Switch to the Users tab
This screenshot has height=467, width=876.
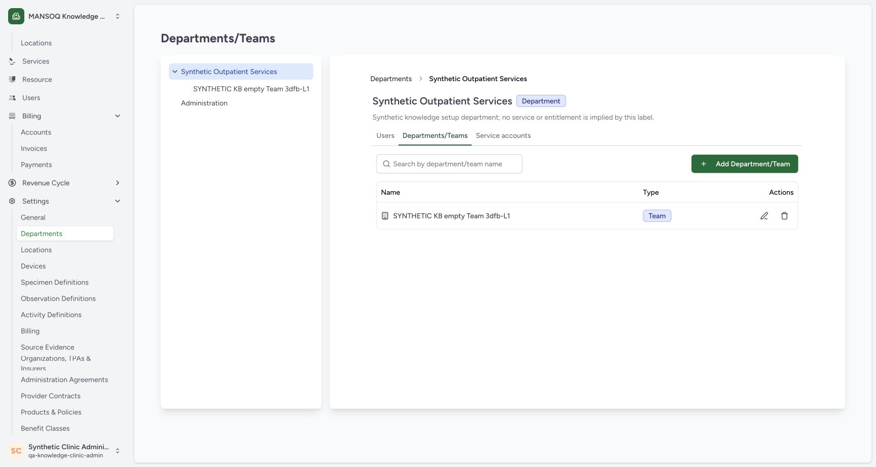click(385, 136)
